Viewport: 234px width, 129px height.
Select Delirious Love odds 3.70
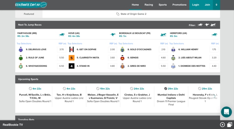[62, 49]
